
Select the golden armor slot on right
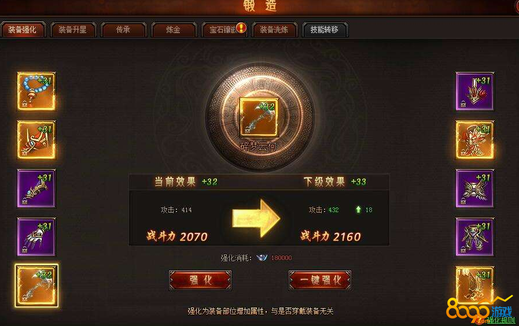474,139
